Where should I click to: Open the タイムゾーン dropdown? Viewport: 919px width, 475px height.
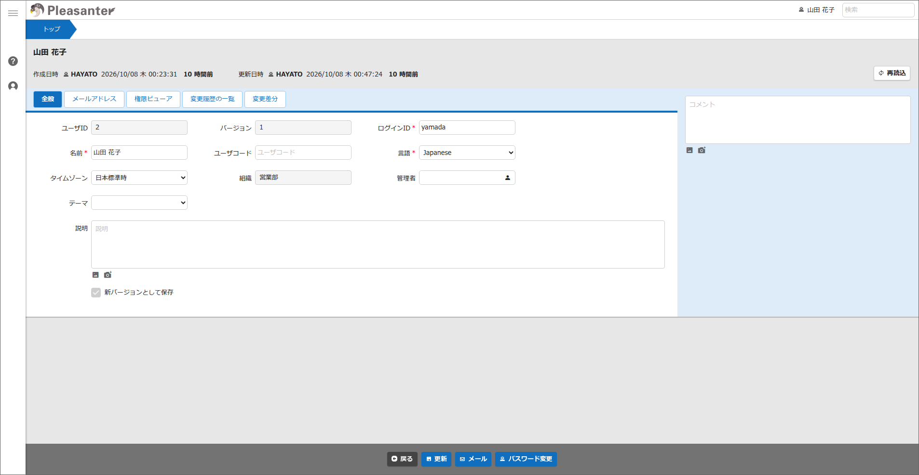139,178
